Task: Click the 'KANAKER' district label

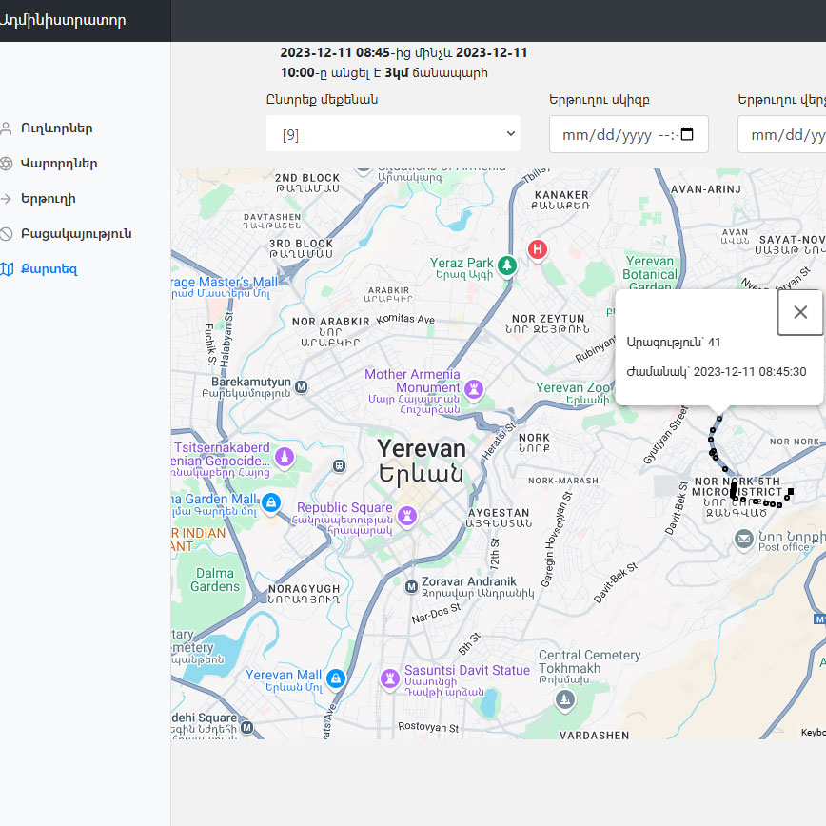Action: [561, 195]
